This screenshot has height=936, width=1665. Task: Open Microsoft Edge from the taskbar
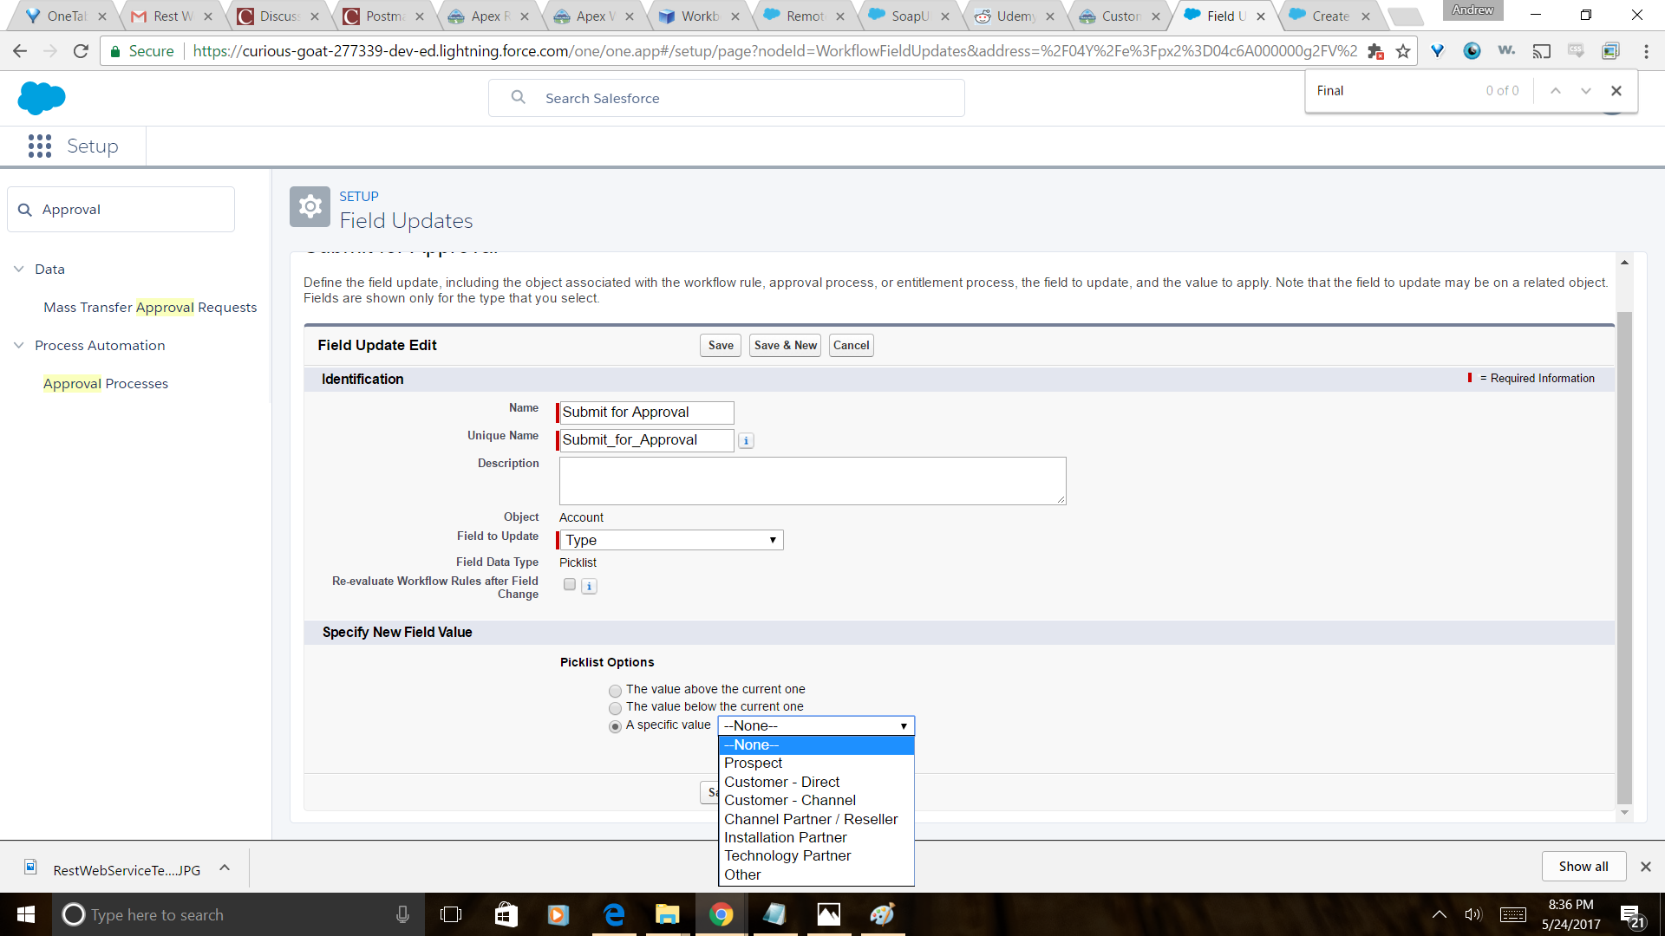click(614, 914)
